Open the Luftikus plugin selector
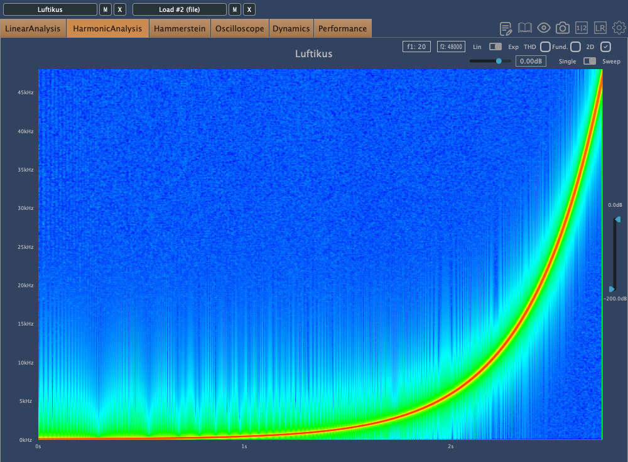The width and height of the screenshot is (628, 462). [x=50, y=9]
